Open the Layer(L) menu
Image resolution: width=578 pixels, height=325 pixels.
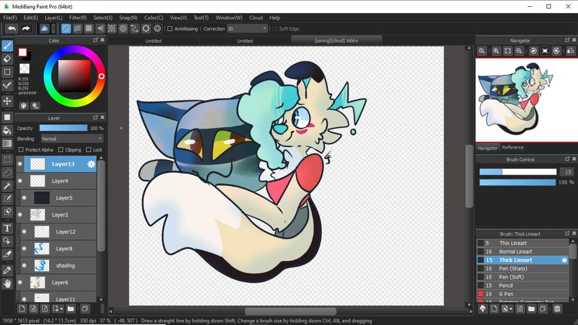(x=54, y=18)
